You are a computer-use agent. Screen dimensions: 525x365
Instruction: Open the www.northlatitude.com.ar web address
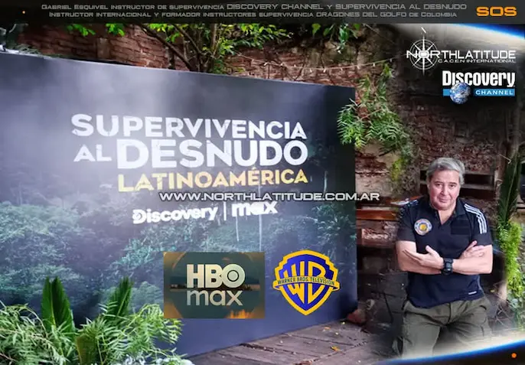click(269, 197)
